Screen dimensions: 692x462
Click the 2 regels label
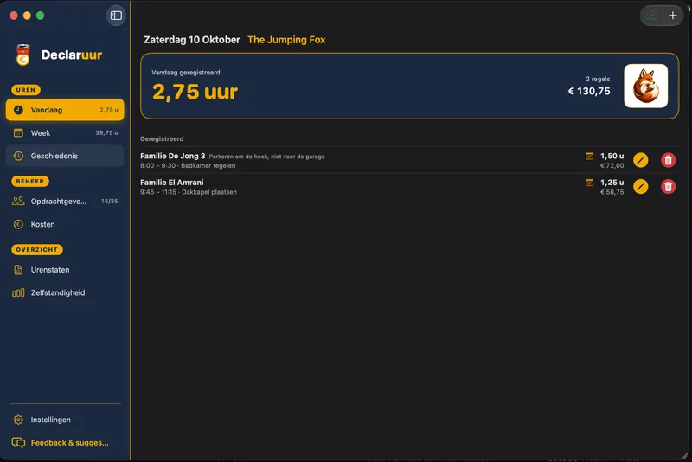coord(598,79)
